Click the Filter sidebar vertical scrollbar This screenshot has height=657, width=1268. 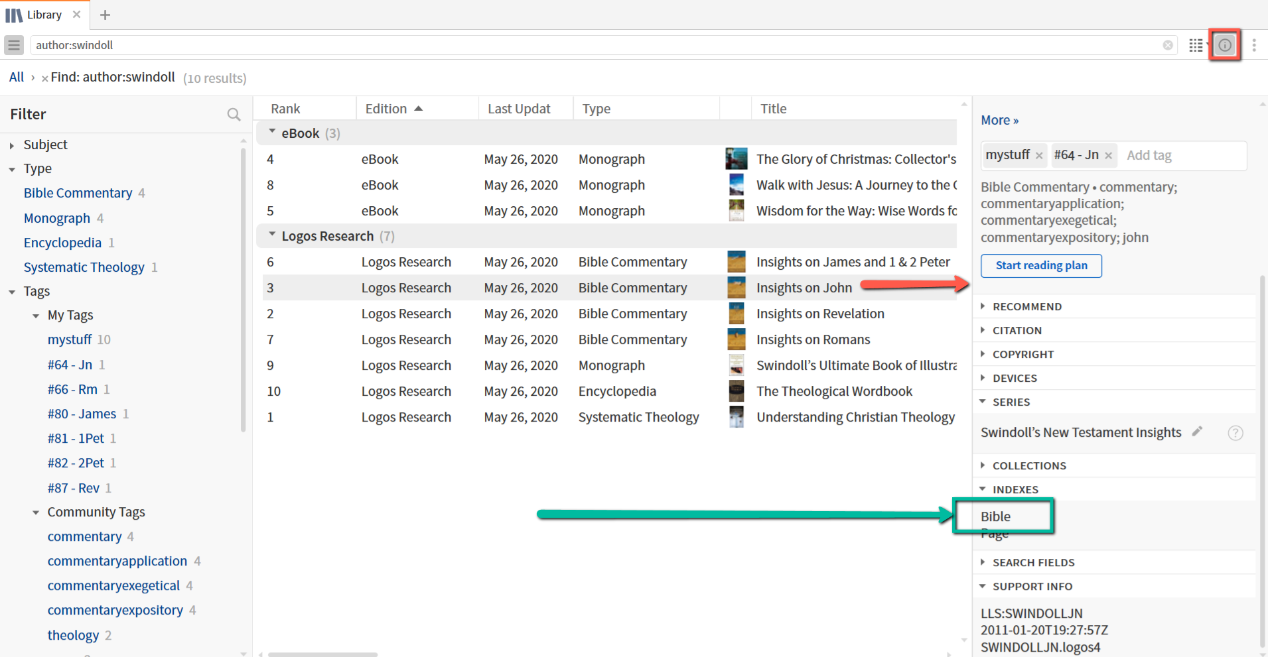pos(244,290)
